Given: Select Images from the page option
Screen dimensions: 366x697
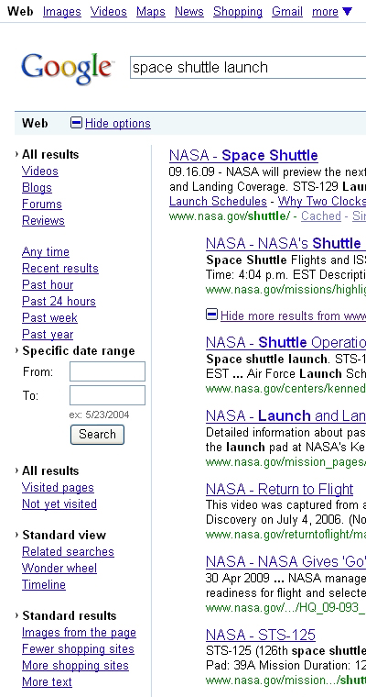Looking at the screenshot, I should click(x=79, y=633).
